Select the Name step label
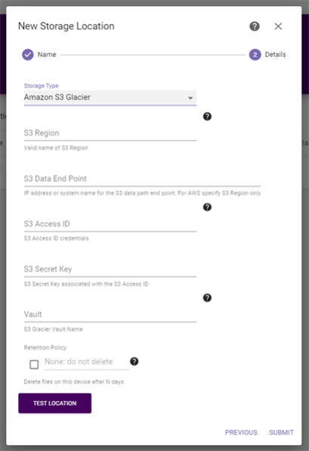309x451 pixels. [x=47, y=54]
